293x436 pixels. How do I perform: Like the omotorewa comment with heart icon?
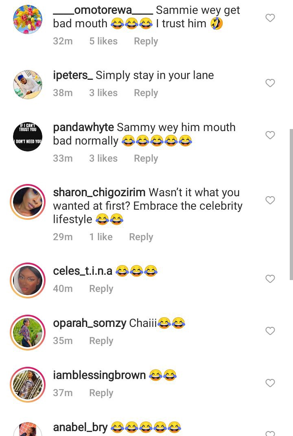(x=270, y=18)
